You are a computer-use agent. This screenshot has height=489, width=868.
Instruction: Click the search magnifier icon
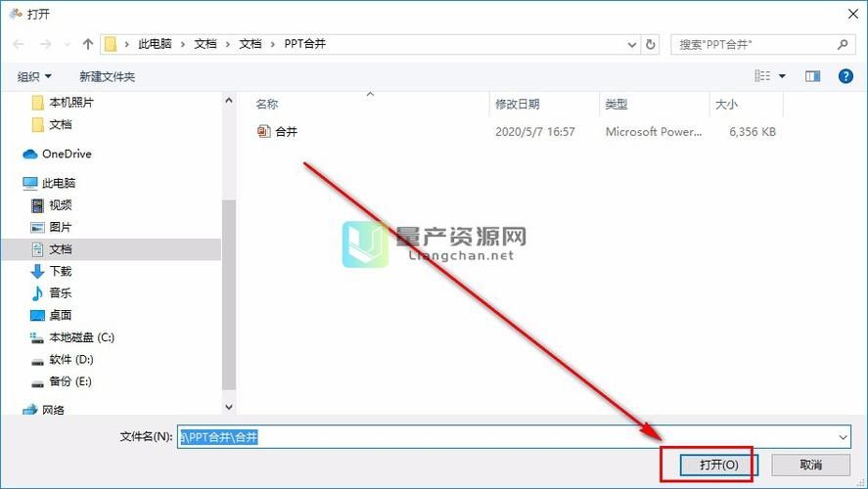coord(843,44)
